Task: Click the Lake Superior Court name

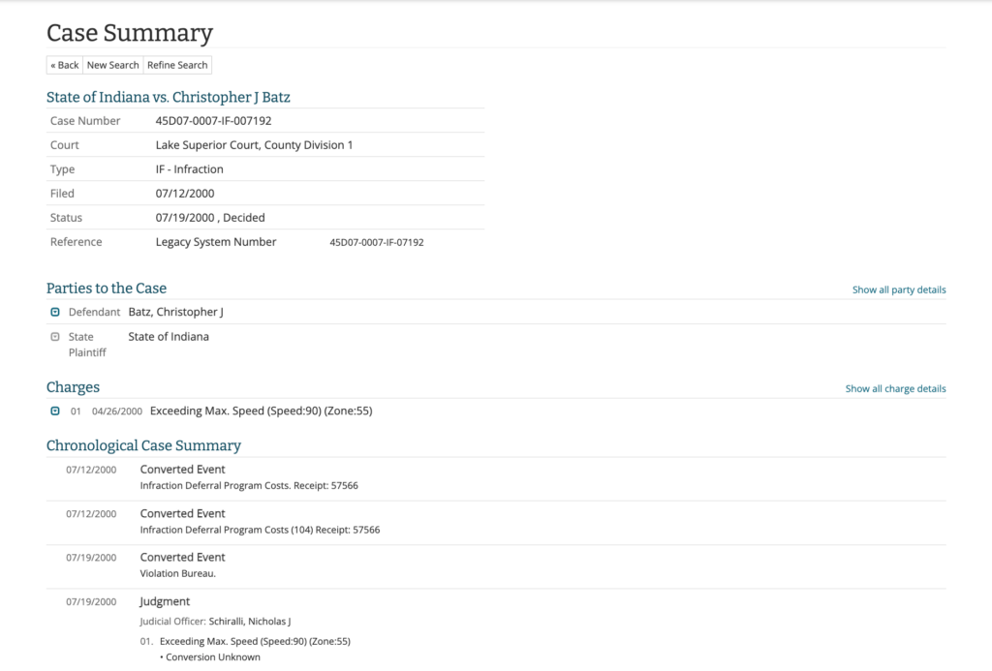Action: pyautogui.click(x=254, y=145)
